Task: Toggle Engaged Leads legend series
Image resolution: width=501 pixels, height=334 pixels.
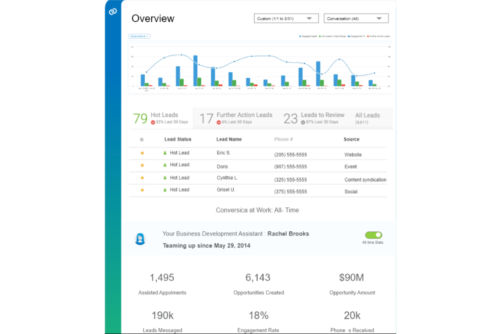Action: 308,36
